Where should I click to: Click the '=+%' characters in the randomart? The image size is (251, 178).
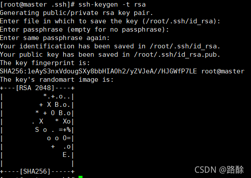tap(65, 130)
